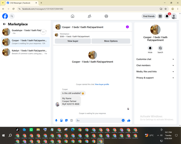Click the chat header title Cooper 1 beds
Image resolution: width=181 pixels, height=144 pixels.
(x=83, y=27)
